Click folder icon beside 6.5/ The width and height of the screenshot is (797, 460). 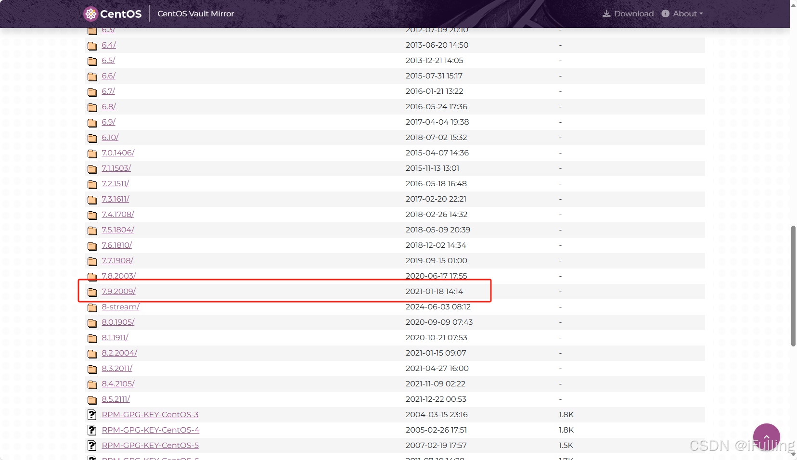[92, 61]
